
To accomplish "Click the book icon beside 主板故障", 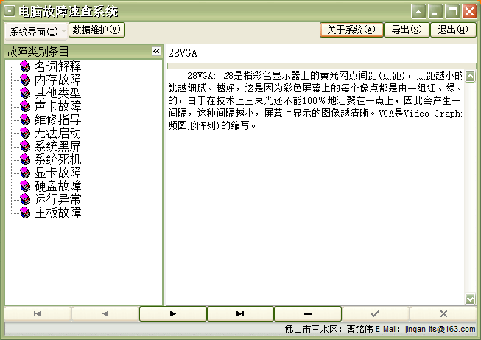I will pos(25,212).
